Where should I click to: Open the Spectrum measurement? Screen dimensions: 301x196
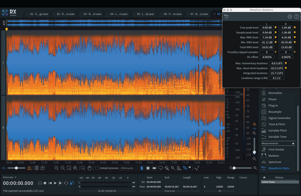pos(275,162)
